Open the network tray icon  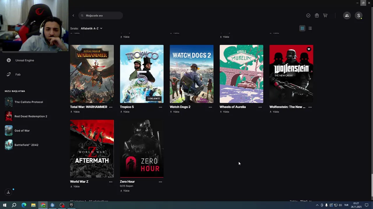[x=336, y=205]
